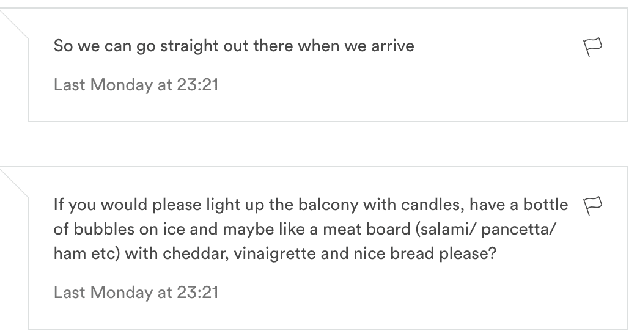Click the word 'candles,' in the second message
This screenshot has width=637, height=331.
433,205
